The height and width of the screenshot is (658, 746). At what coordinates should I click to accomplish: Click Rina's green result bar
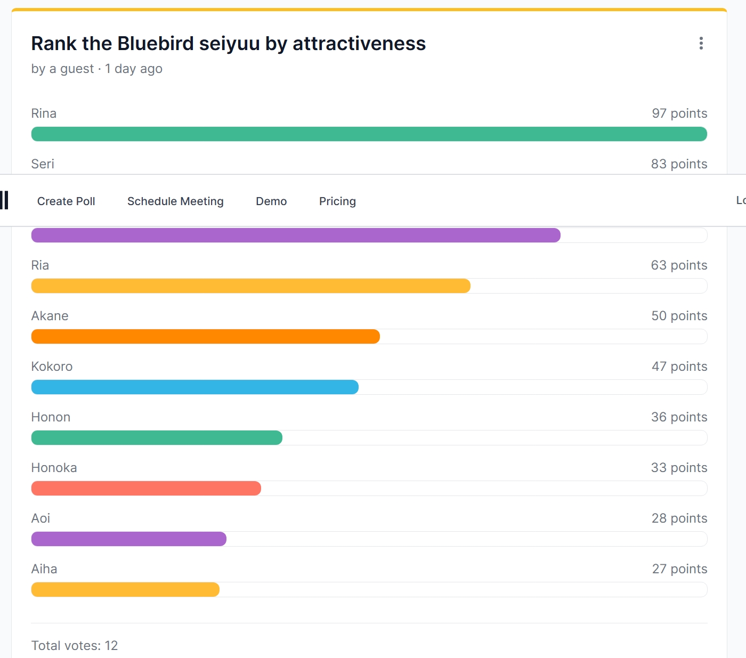click(x=369, y=134)
